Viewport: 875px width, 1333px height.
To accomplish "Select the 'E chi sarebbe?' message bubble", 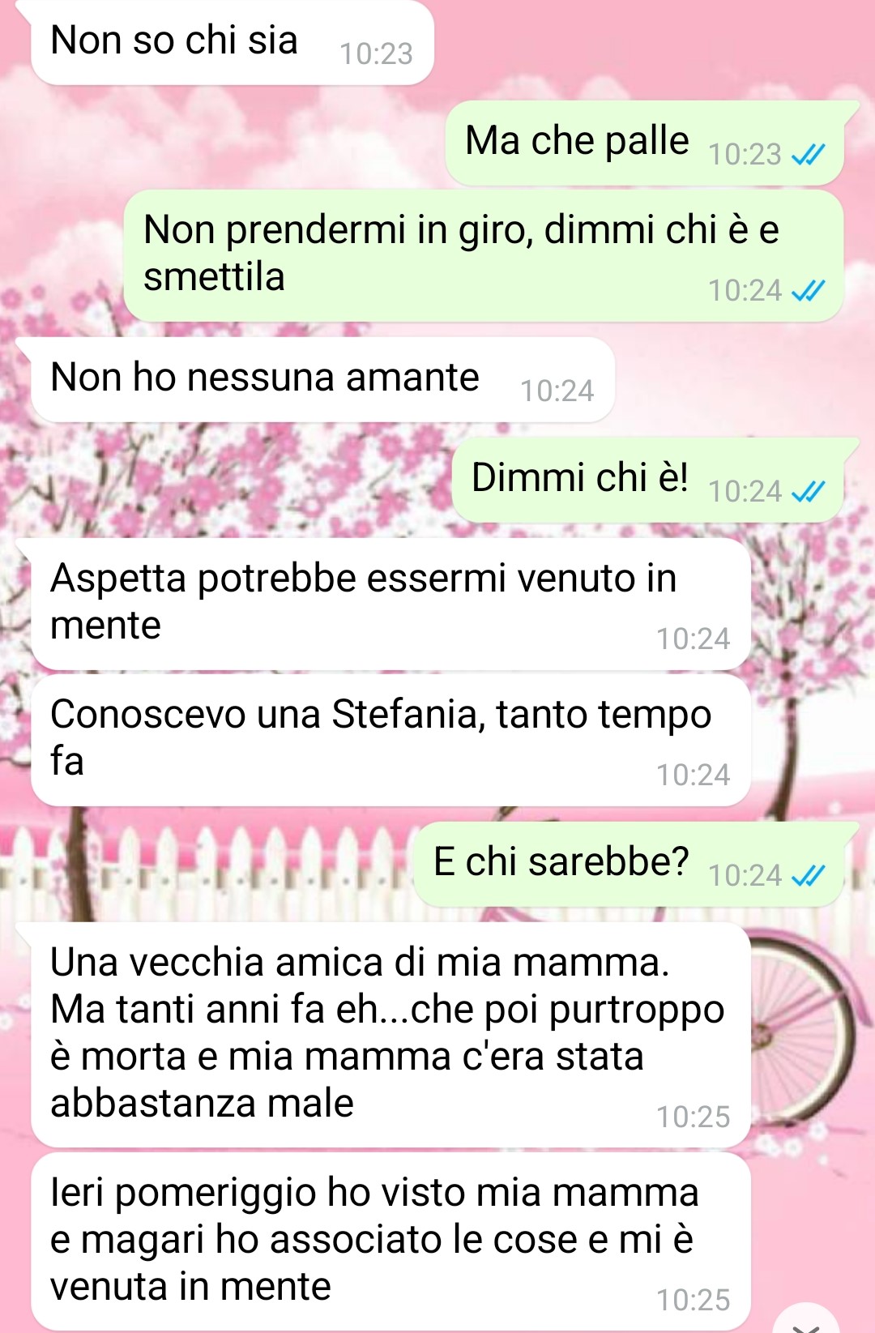I will tap(630, 864).
